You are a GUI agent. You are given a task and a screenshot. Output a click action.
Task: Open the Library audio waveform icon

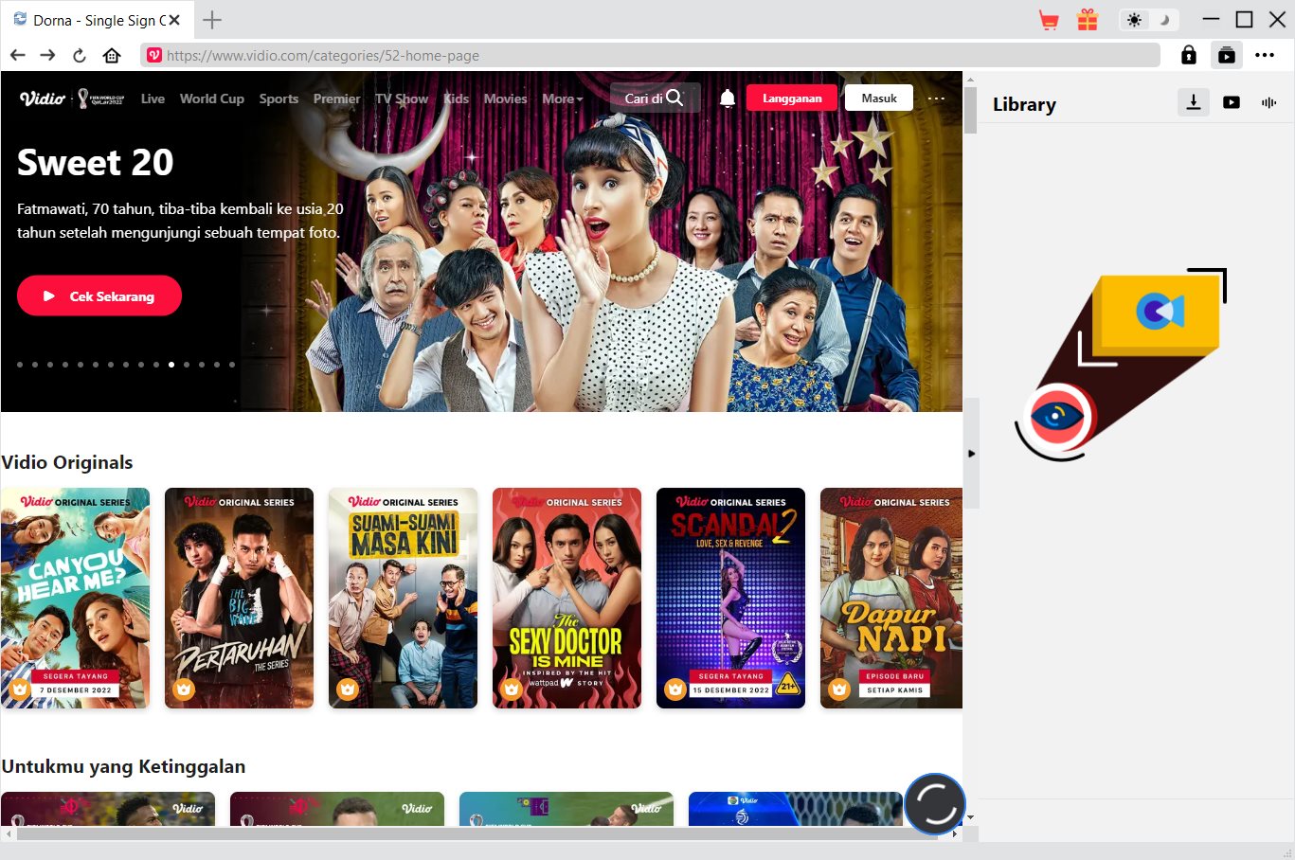1268,102
